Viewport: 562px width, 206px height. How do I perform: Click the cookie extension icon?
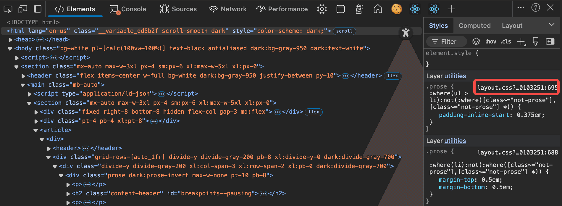(x=396, y=9)
